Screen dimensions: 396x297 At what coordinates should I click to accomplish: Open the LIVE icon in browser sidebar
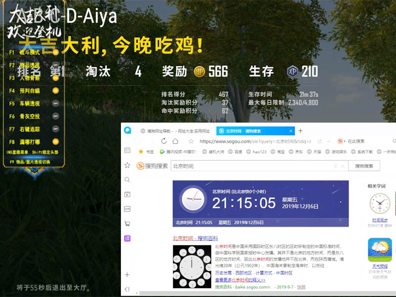coord(127,209)
